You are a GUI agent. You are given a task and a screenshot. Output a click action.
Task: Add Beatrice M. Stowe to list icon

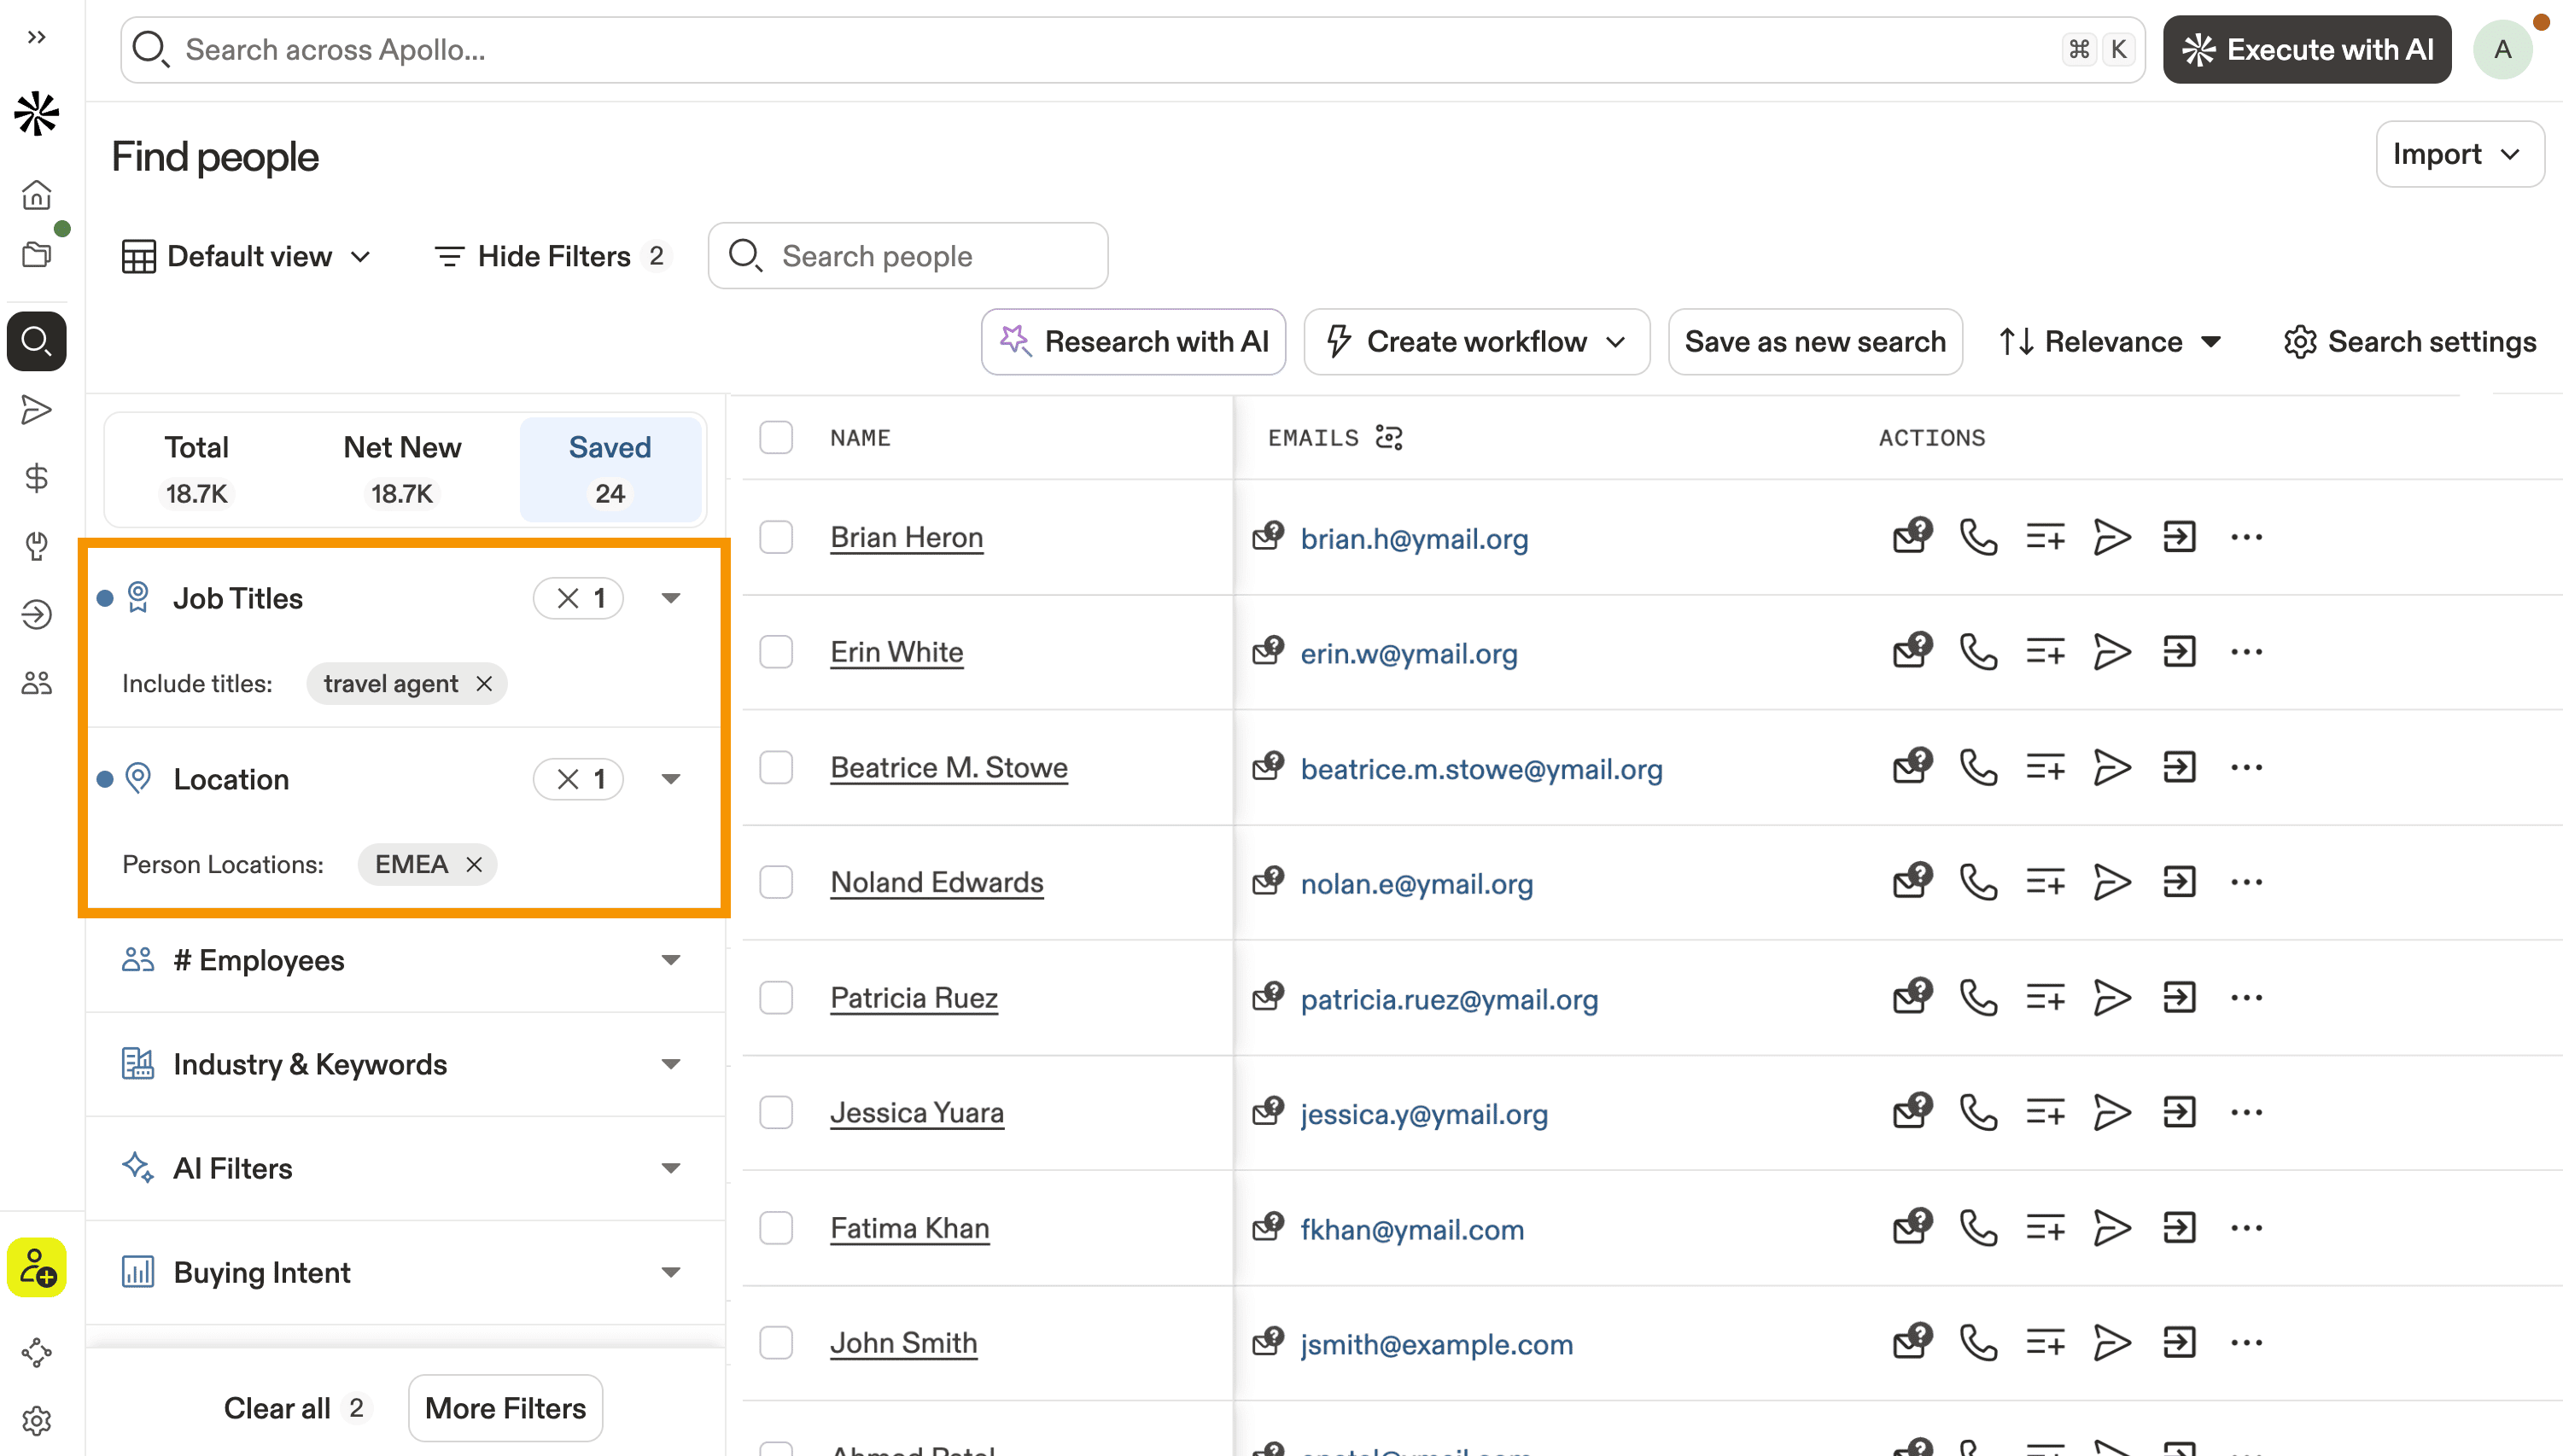point(2045,767)
